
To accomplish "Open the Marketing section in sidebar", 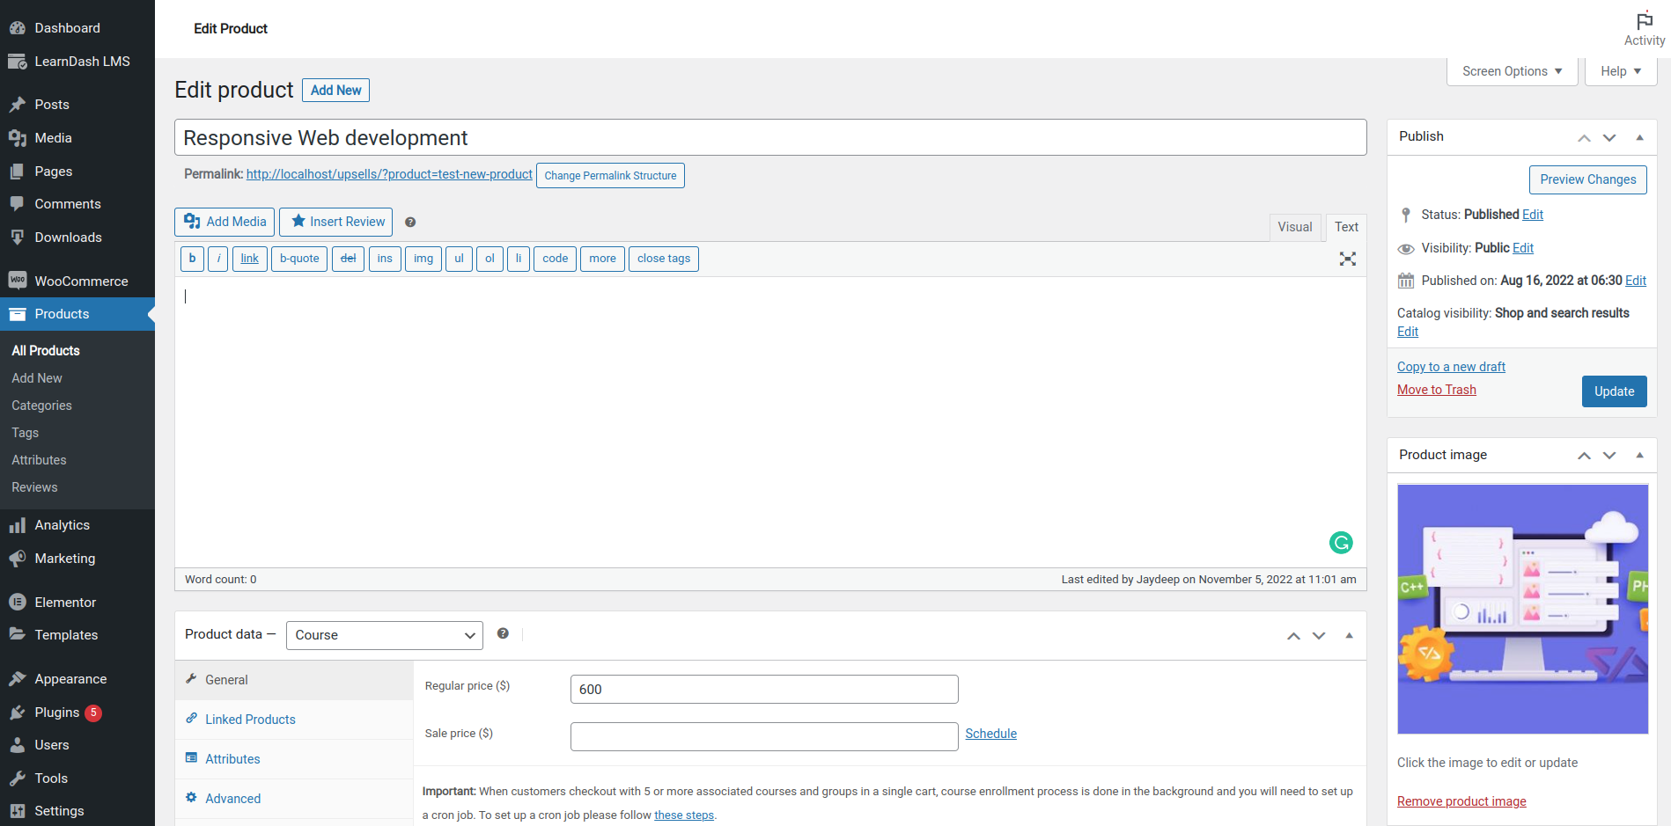I will coord(64,558).
